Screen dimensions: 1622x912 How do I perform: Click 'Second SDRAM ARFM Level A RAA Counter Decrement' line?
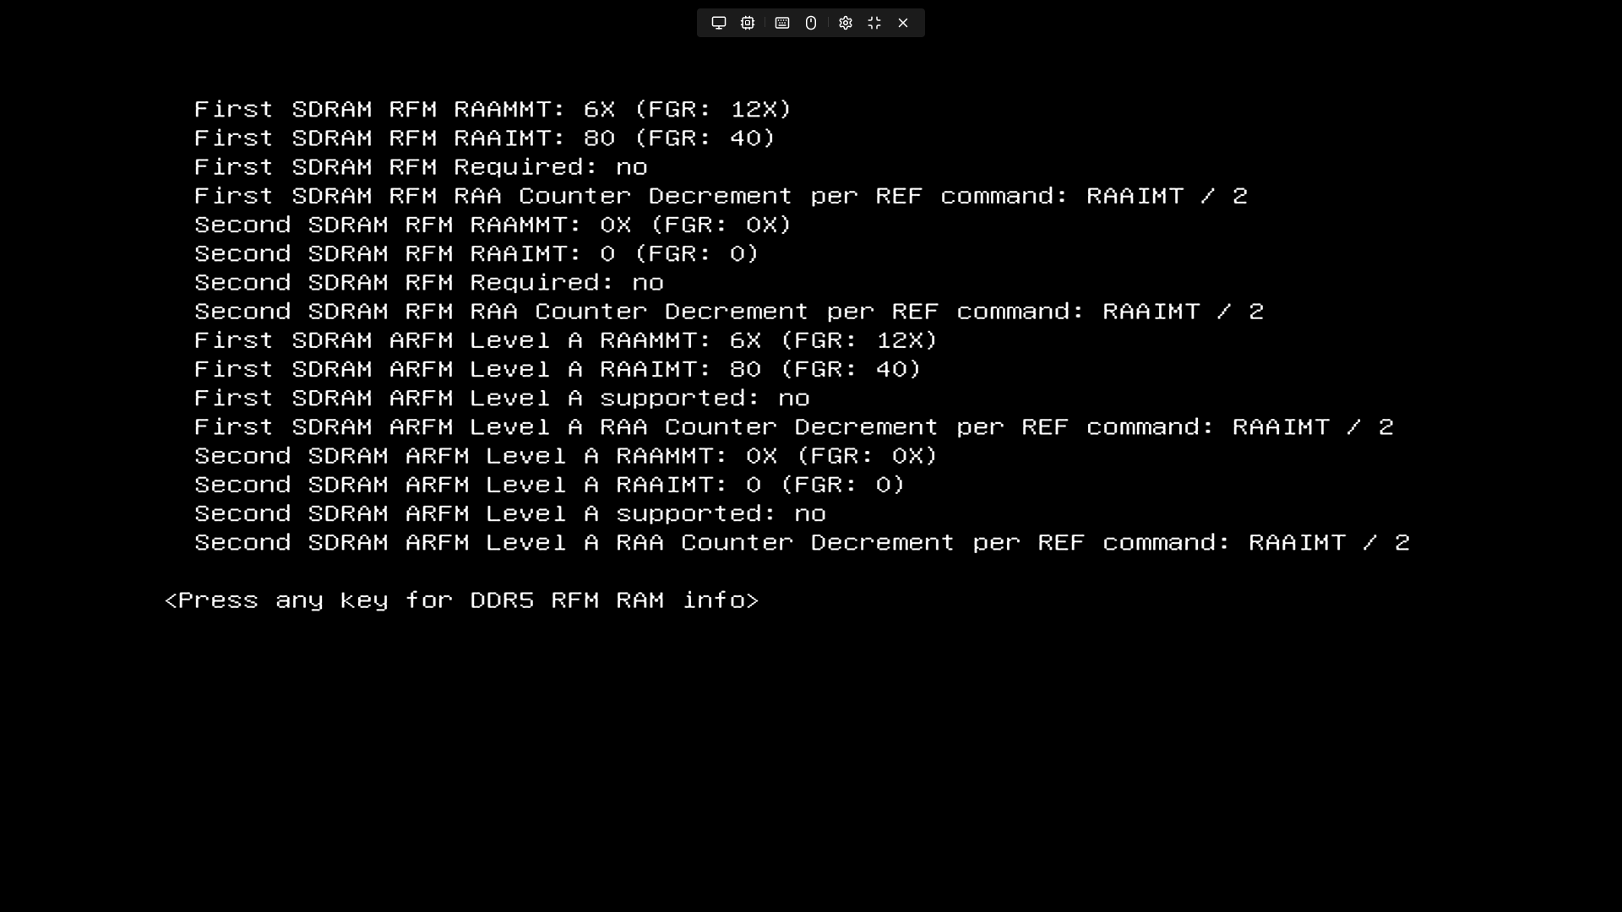[802, 543]
